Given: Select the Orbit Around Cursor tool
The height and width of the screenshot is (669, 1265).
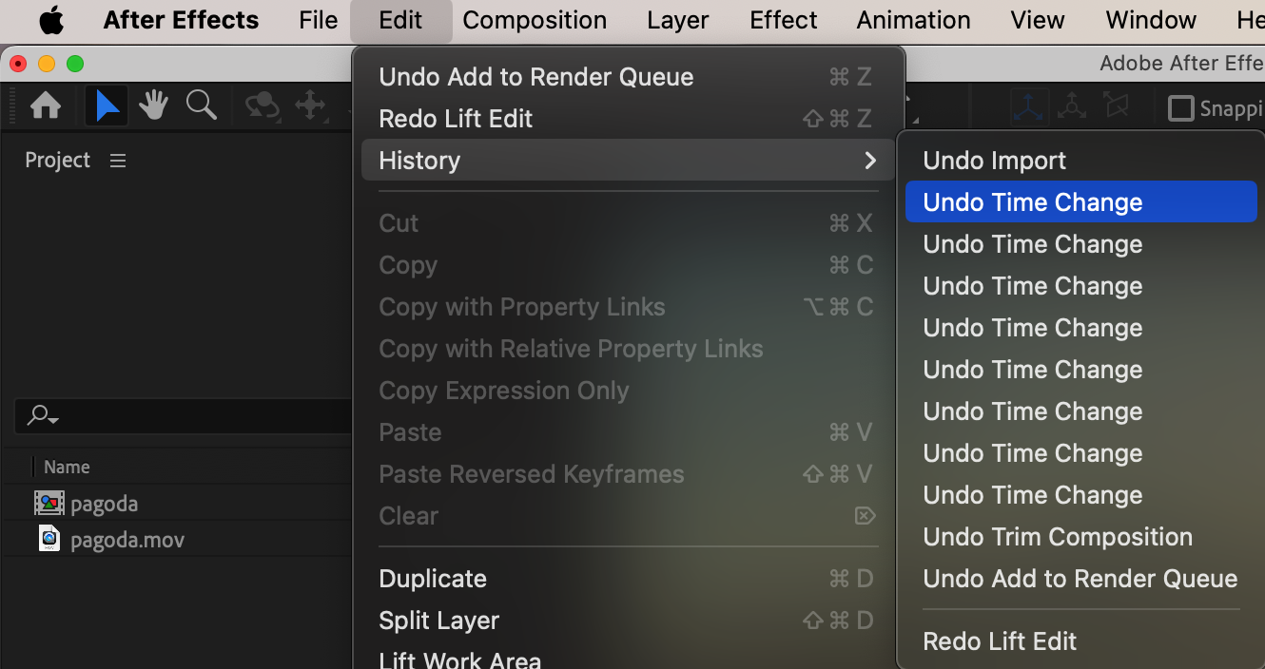Looking at the screenshot, I should 261,106.
